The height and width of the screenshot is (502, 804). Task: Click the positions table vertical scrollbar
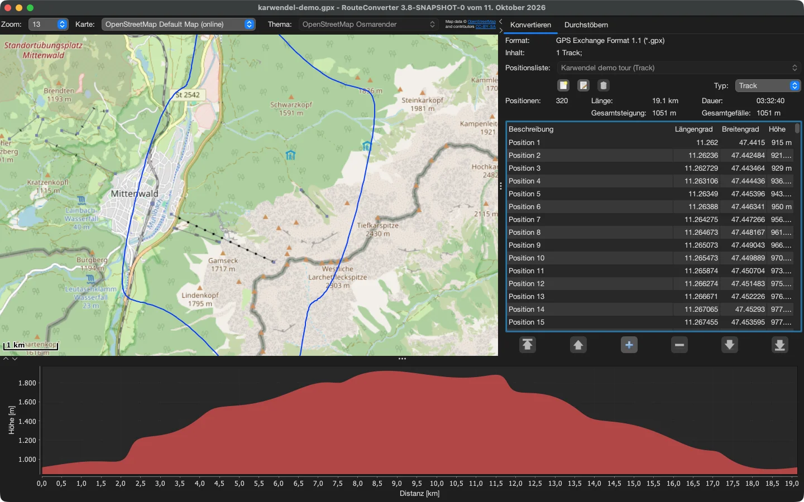coord(797,129)
